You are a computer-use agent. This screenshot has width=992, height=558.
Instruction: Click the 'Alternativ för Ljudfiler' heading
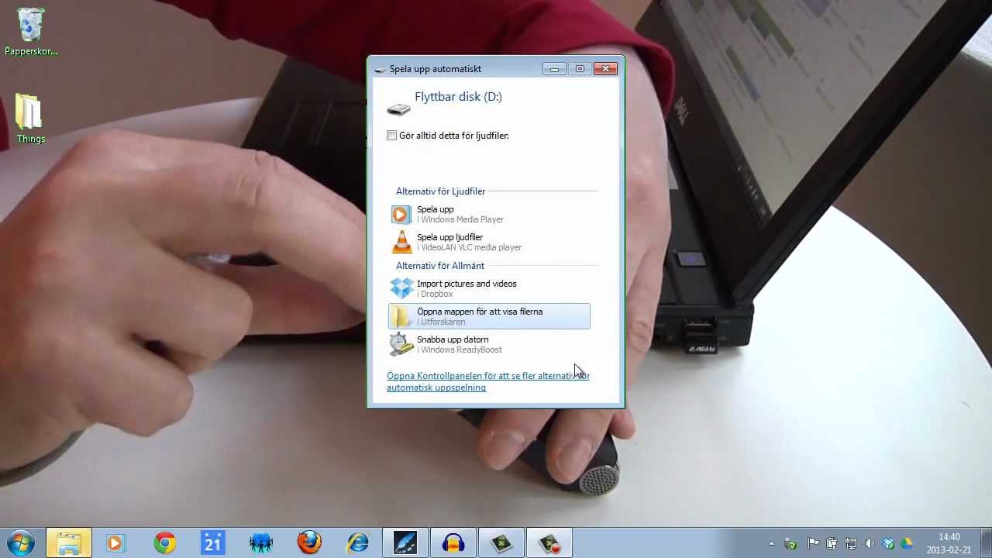(x=440, y=191)
